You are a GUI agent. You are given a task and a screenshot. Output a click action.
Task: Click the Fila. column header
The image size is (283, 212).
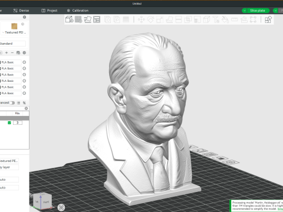tap(18, 114)
